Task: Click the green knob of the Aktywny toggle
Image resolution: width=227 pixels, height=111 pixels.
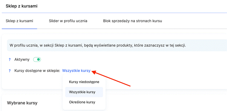Action: coord(38,59)
